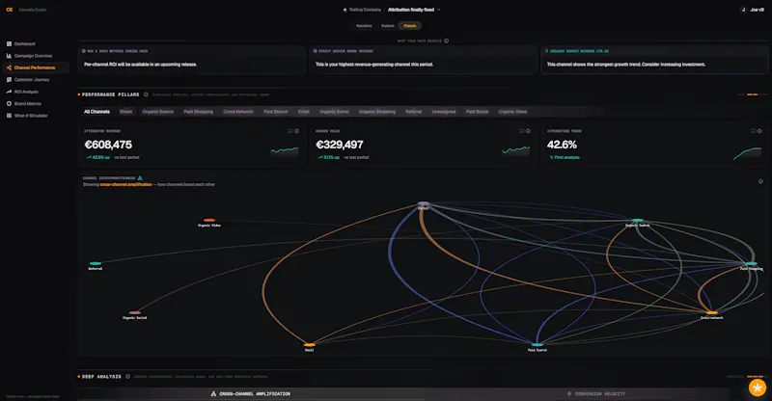Click the Brand Metrics shield icon

click(x=9, y=103)
